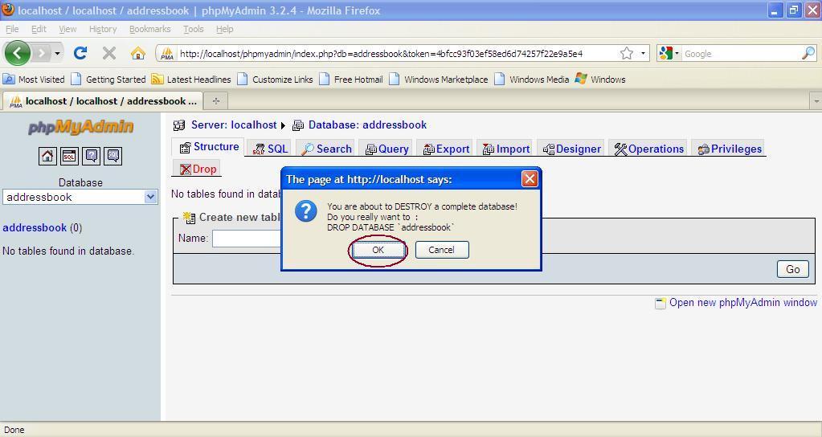Viewport: 822px width, 437px height.
Task: Click the Firefox back arrow button
Action: [18, 53]
